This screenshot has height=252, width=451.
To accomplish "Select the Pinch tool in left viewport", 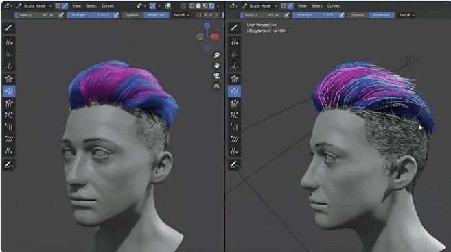I will (x=9, y=115).
